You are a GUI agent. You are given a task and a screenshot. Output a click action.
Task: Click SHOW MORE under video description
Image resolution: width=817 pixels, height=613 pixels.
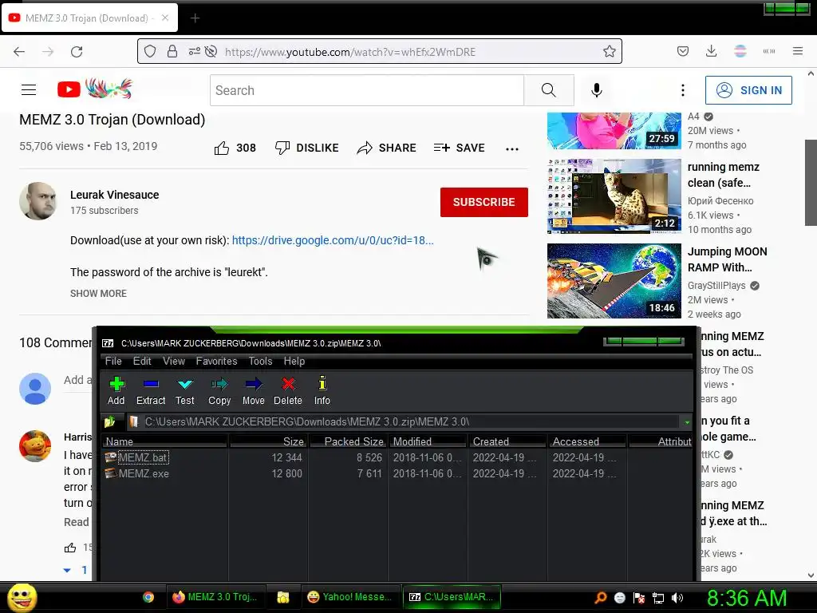pos(98,294)
